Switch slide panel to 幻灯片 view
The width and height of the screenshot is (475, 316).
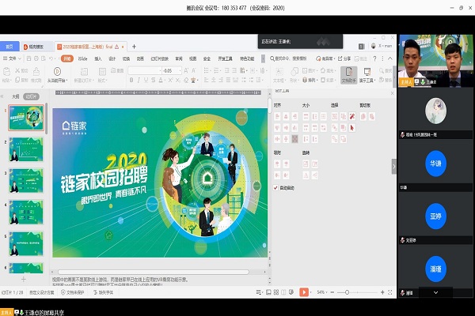point(32,96)
